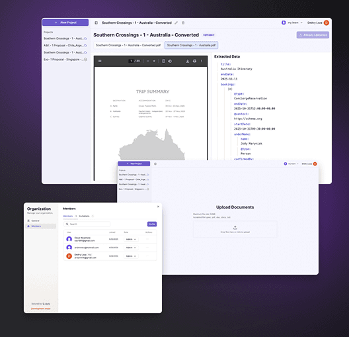Click the Already Uploaded button
Viewport: 349px width, 337px height.
point(313,35)
